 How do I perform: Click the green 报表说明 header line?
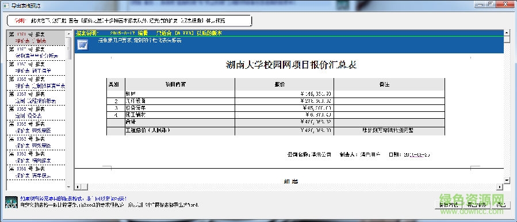(x=289, y=33)
